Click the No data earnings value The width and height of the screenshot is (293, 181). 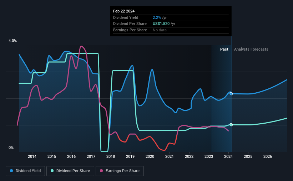tap(160, 30)
